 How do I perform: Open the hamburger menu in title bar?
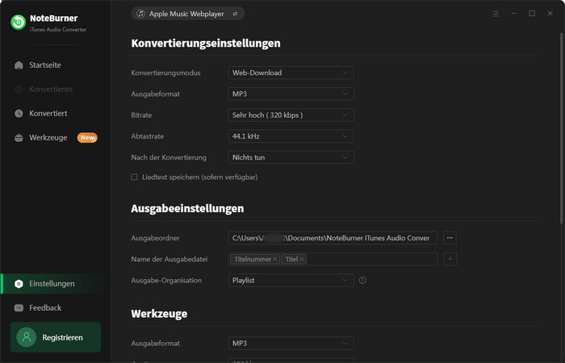point(496,14)
